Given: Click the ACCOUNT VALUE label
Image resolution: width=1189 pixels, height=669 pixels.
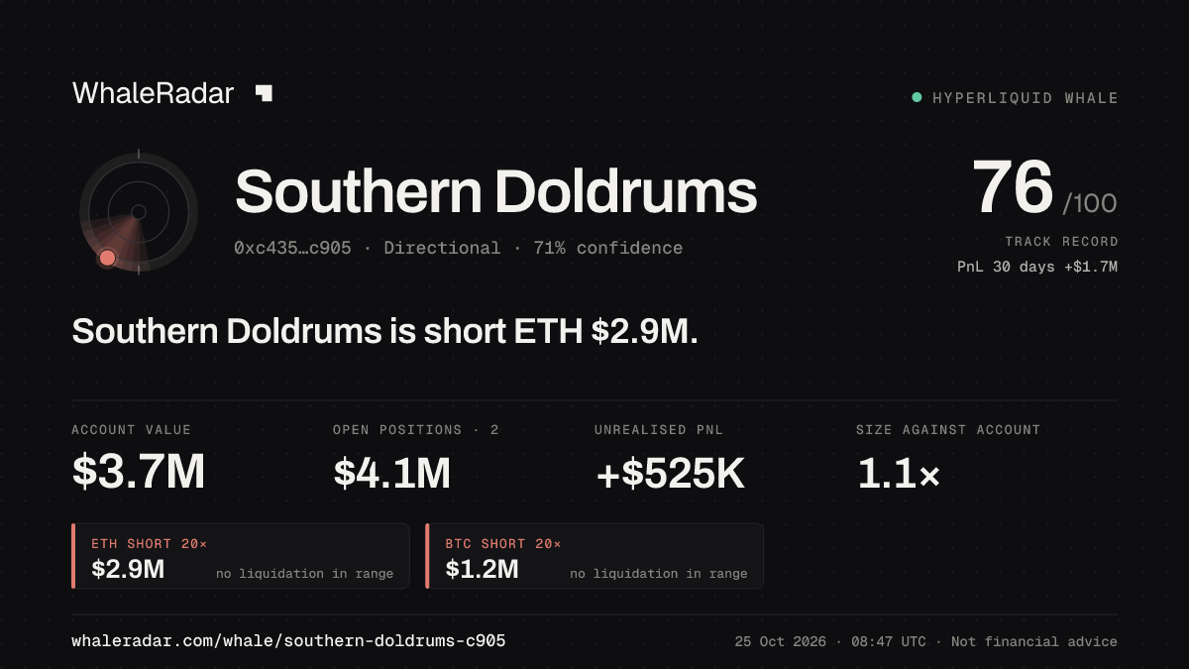Looking at the screenshot, I should [x=131, y=429].
